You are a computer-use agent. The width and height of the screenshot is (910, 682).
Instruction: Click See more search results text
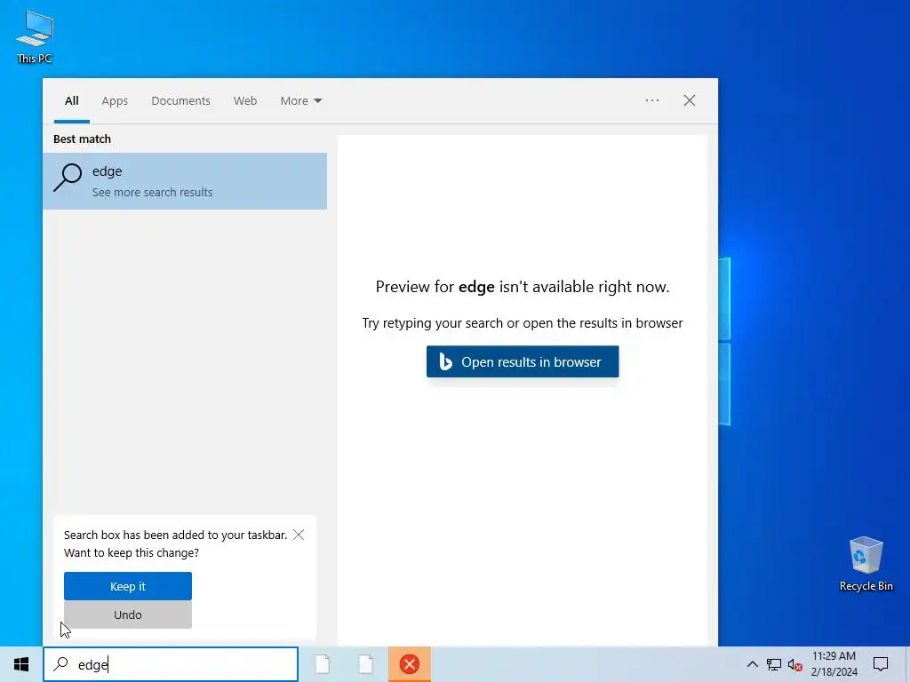pos(153,193)
